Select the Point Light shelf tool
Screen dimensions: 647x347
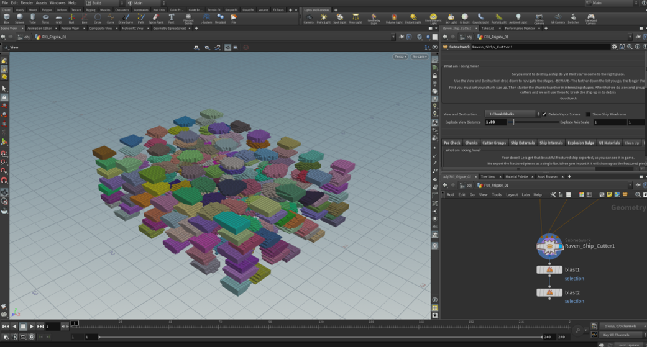click(323, 18)
